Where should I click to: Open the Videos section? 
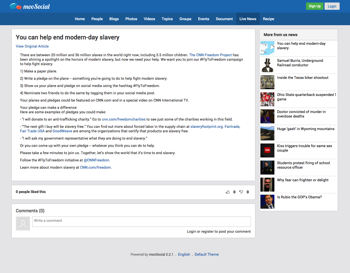(150, 19)
